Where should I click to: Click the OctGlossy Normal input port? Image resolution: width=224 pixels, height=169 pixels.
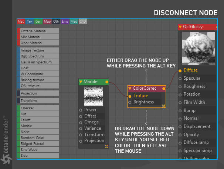point(180,119)
